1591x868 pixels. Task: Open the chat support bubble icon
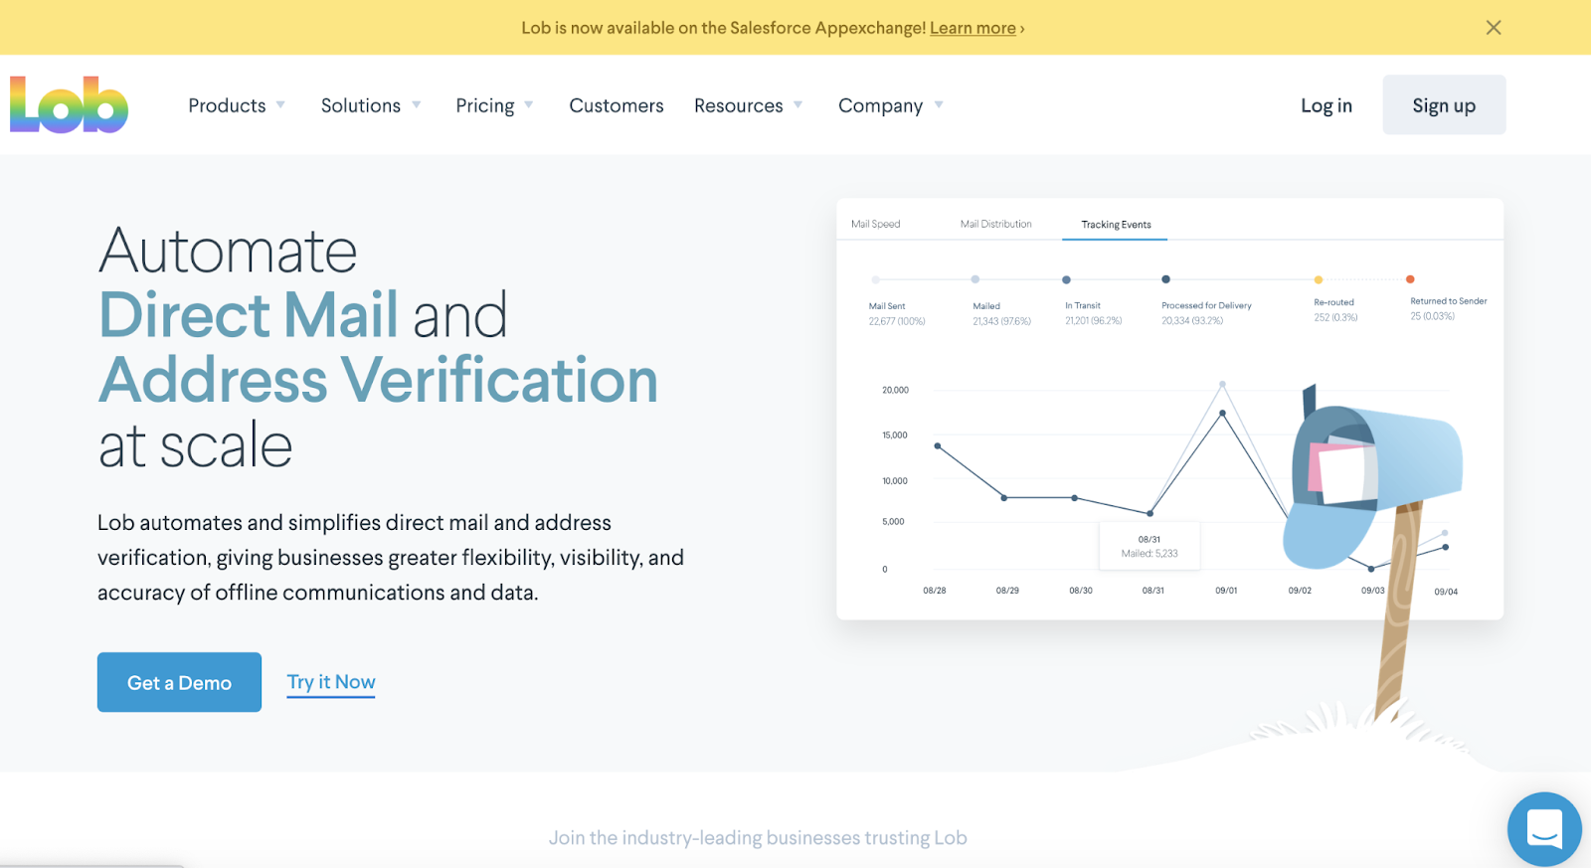pos(1544,829)
